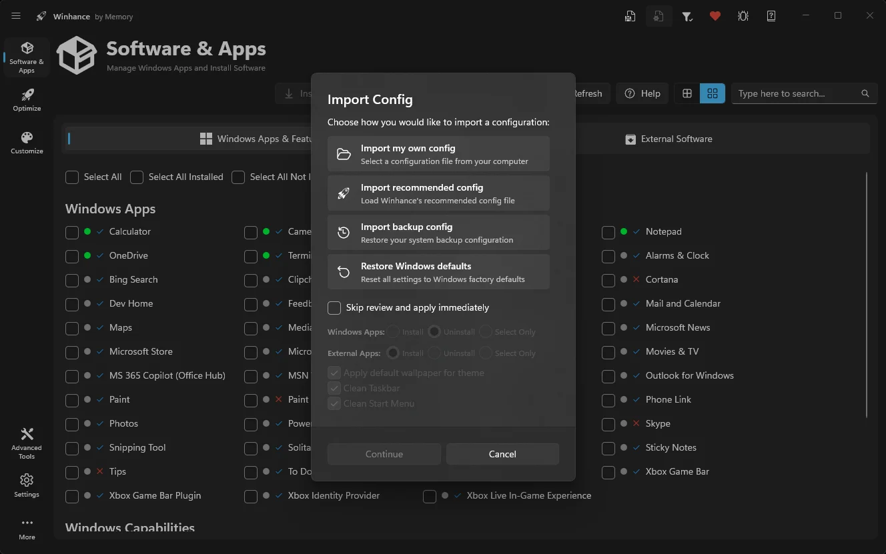Open Advanced Tools in the sidebar
This screenshot has height=554, width=886.
[27, 443]
